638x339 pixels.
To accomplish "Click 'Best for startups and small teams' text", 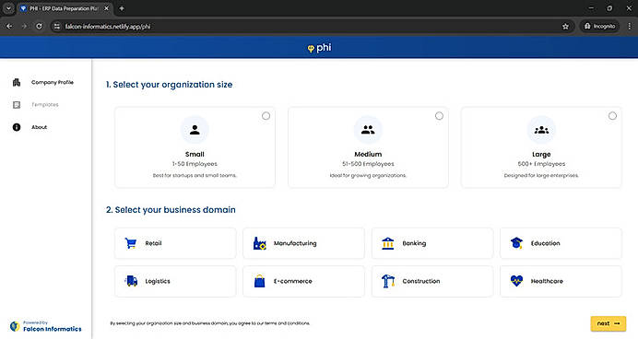I will pos(195,176).
